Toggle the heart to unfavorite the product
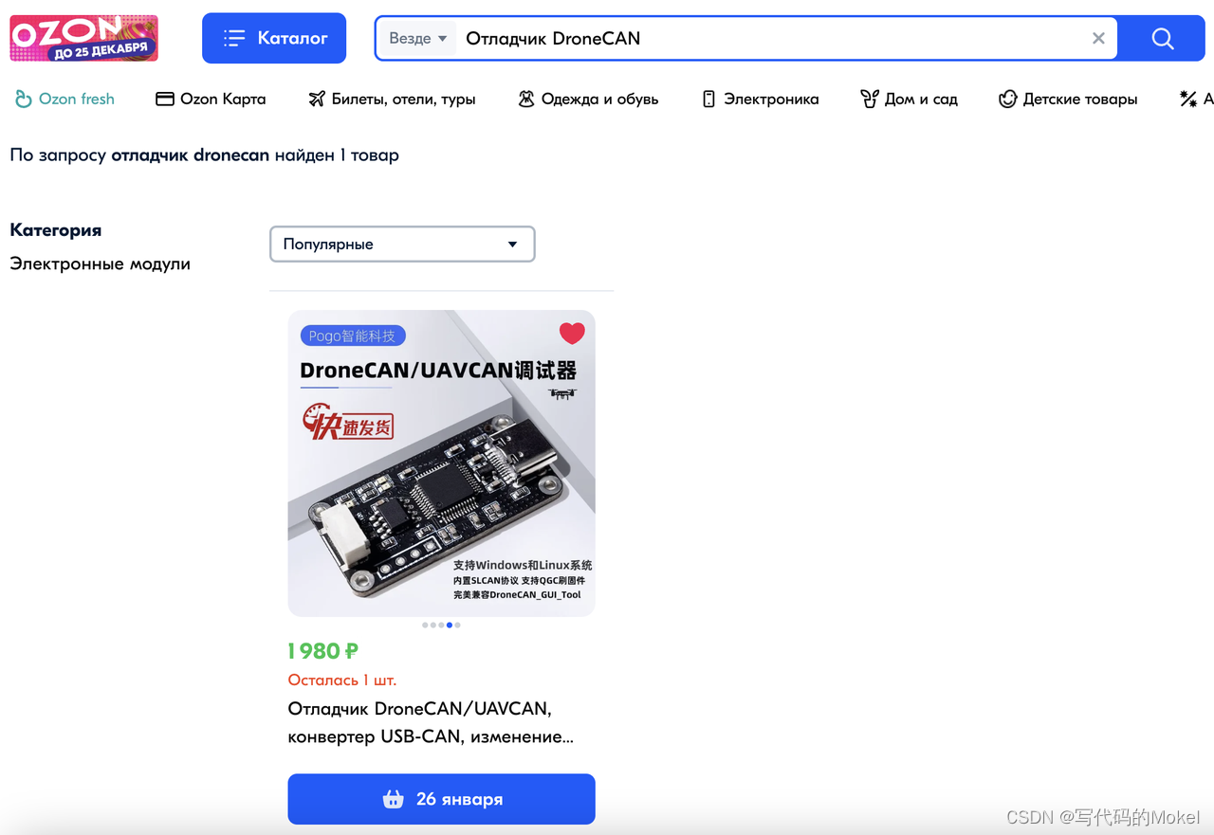Viewport: 1214px width, 835px height. [x=571, y=333]
